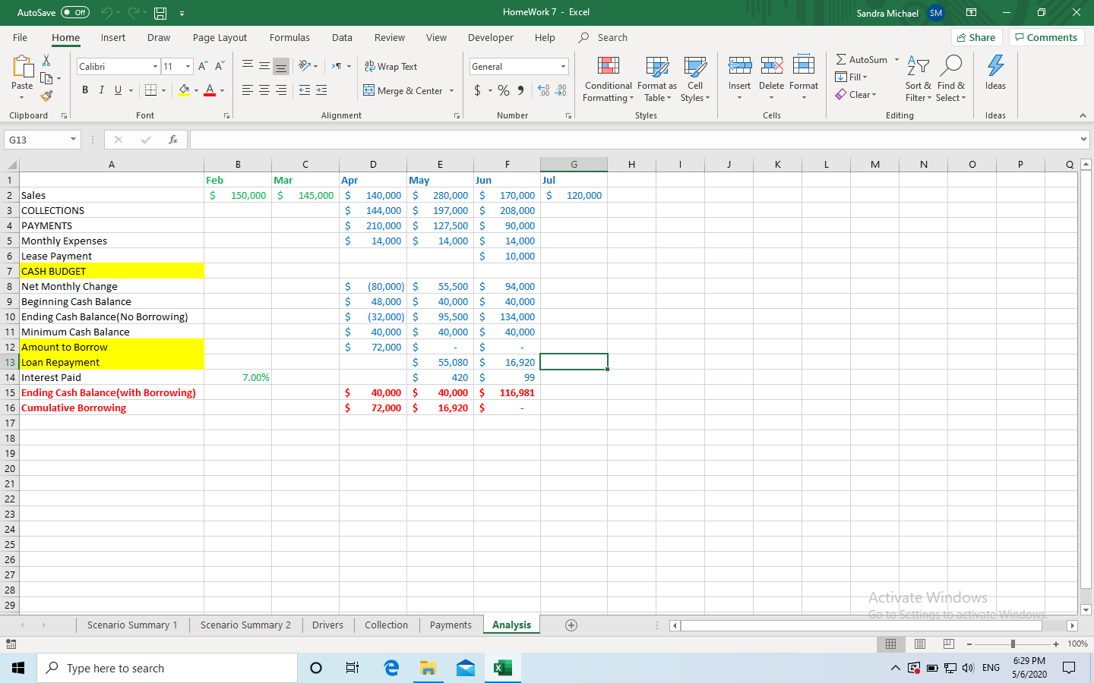Apply comma style number format
Image resolution: width=1094 pixels, height=683 pixels.
pos(520,90)
